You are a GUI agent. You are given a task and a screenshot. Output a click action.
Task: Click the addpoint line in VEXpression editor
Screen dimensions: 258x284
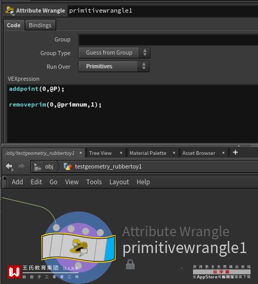(37, 89)
